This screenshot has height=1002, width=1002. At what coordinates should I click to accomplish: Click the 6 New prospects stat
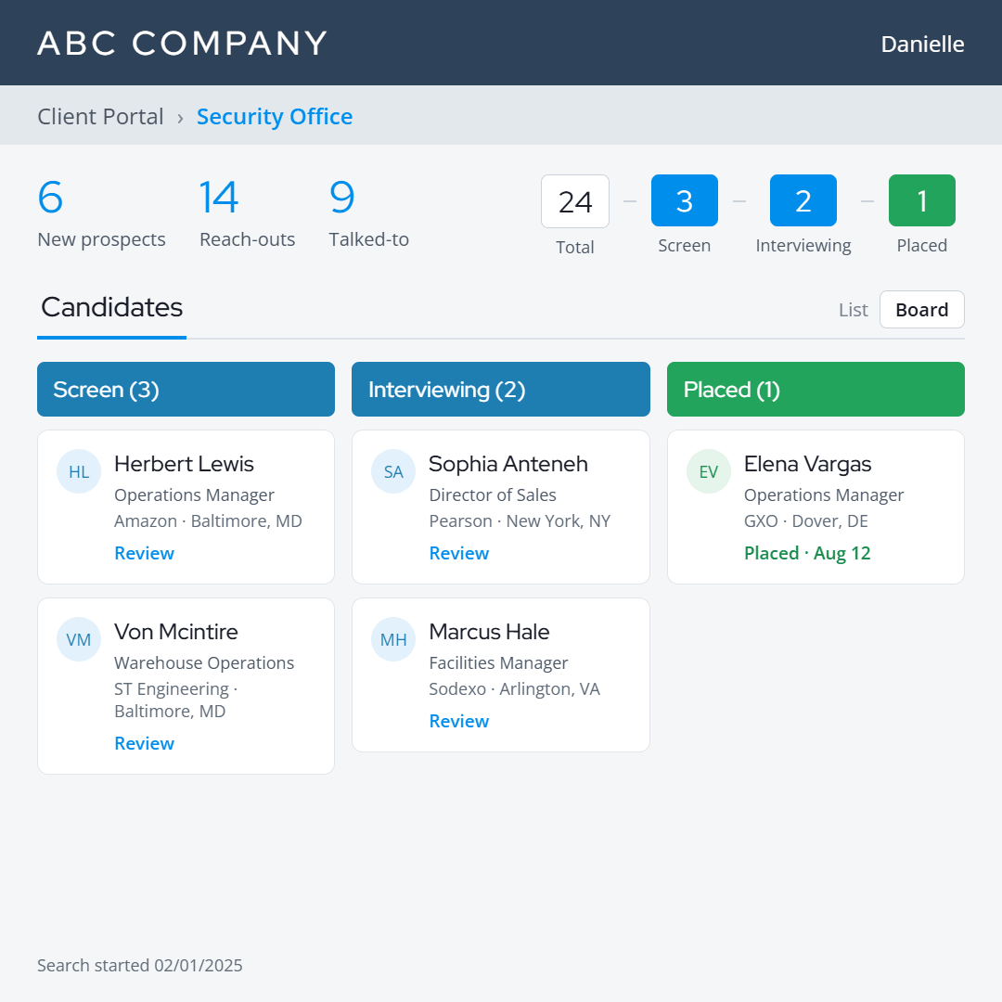pyautogui.click(x=102, y=214)
